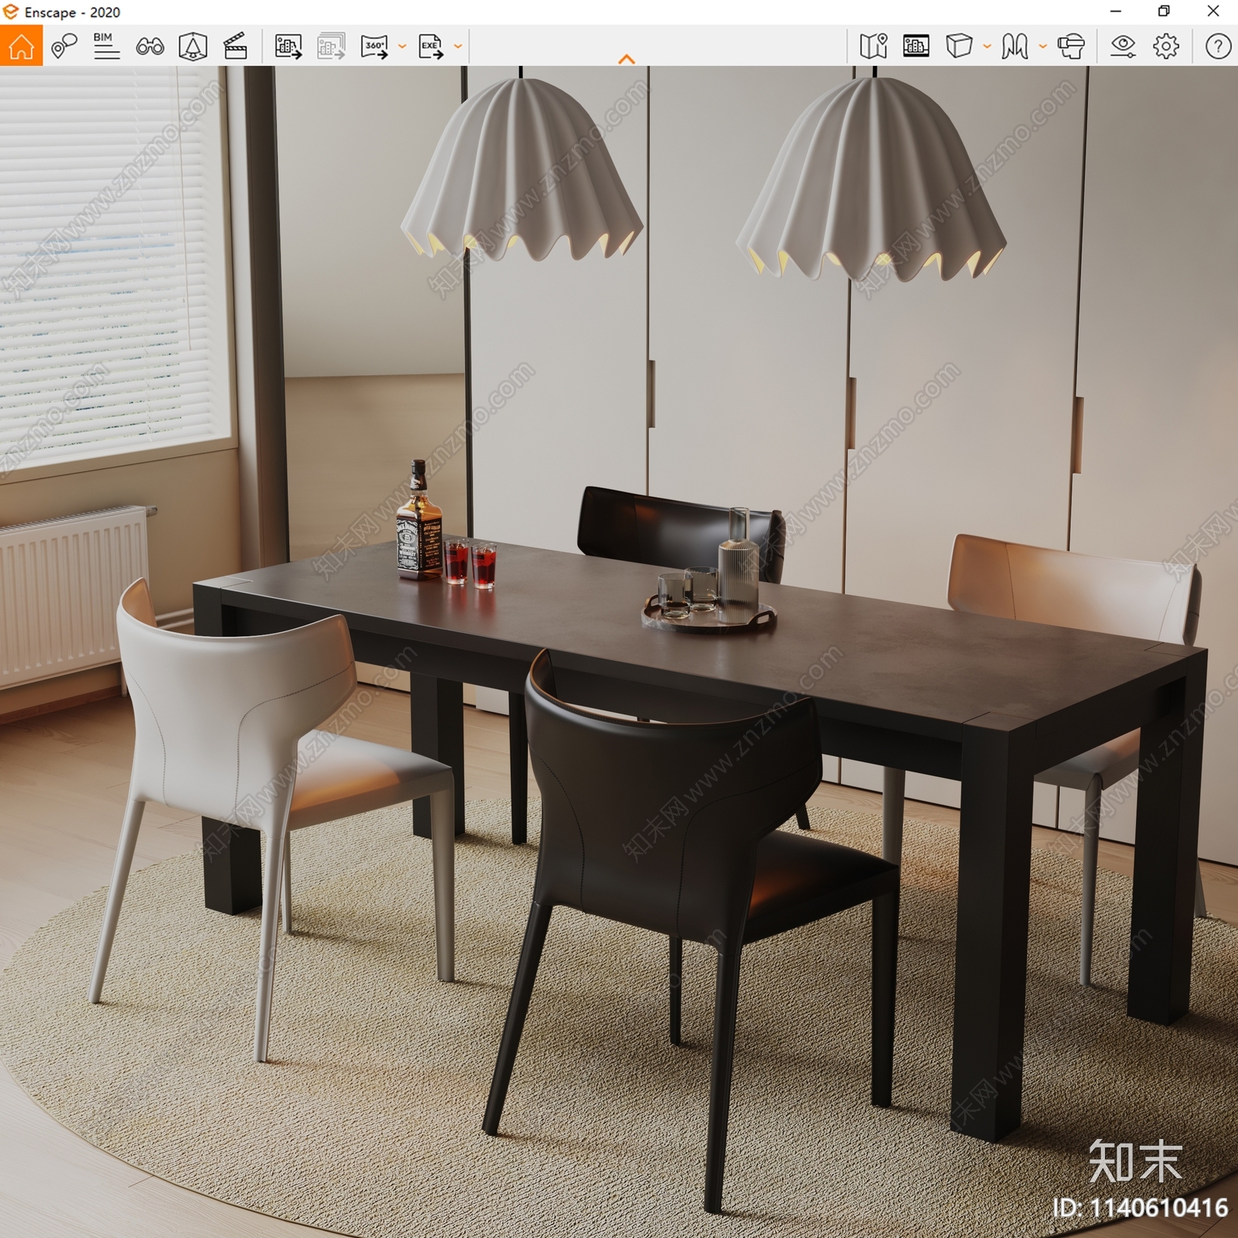Open Manage Views with the binoculars icon
The image size is (1238, 1238).
(x=149, y=46)
